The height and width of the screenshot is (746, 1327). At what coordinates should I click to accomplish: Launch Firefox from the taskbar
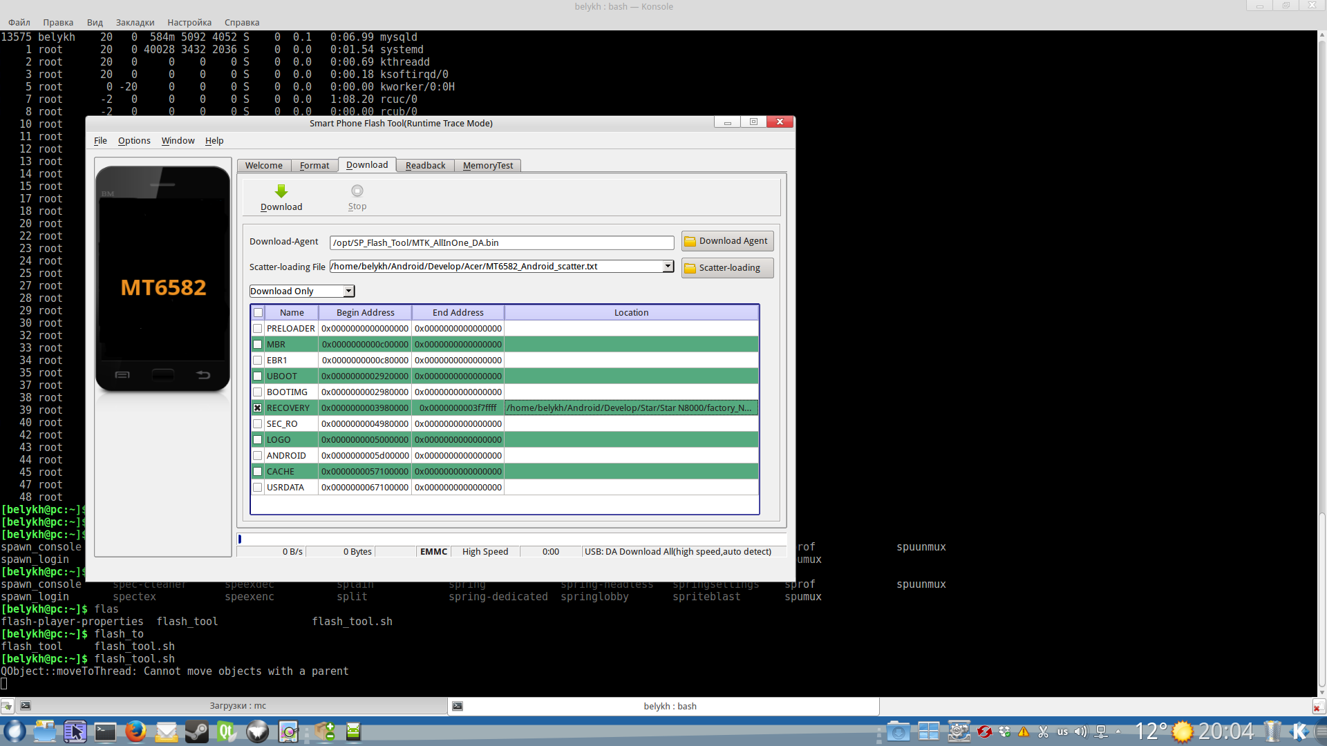point(135,731)
